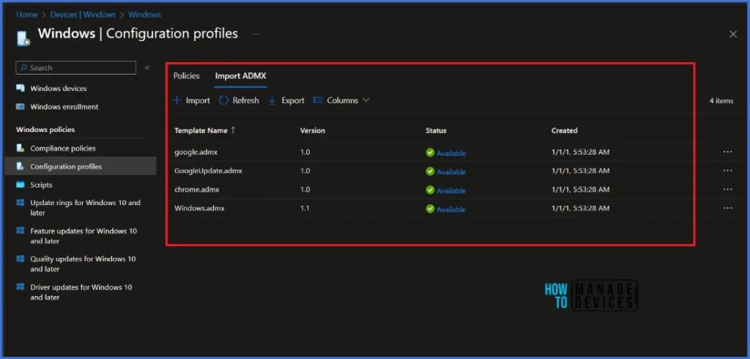Collapse the sidebar with the double chevron
This screenshot has height=359, width=750.
(x=147, y=67)
